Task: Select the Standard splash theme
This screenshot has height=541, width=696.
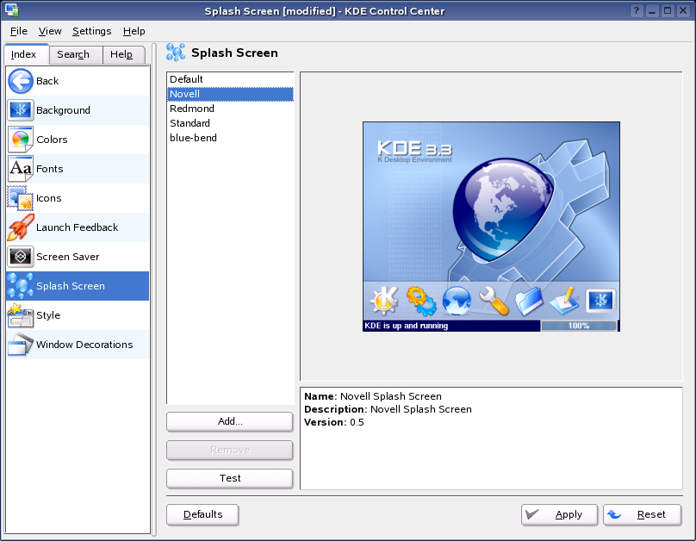Action: pyautogui.click(x=230, y=123)
